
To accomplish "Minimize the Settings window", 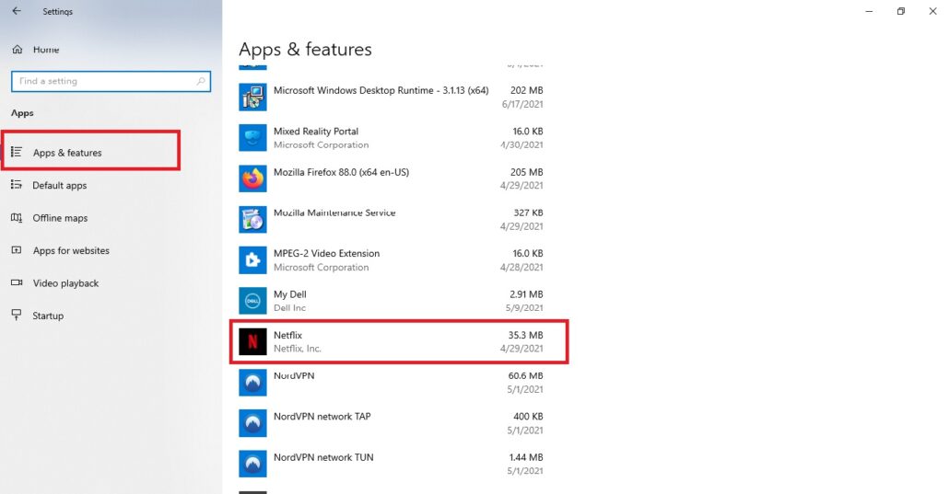I will pyautogui.click(x=869, y=11).
